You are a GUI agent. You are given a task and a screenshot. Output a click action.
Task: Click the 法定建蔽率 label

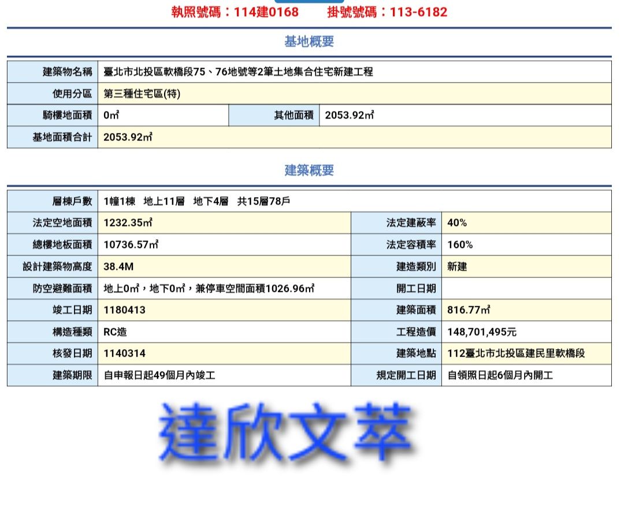[411, 223]
